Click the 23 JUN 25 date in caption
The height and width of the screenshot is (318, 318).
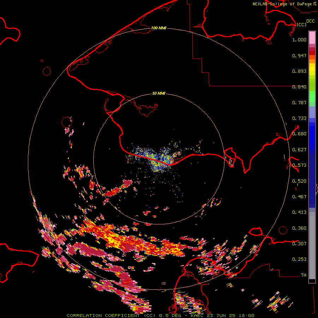click(220, 316)
